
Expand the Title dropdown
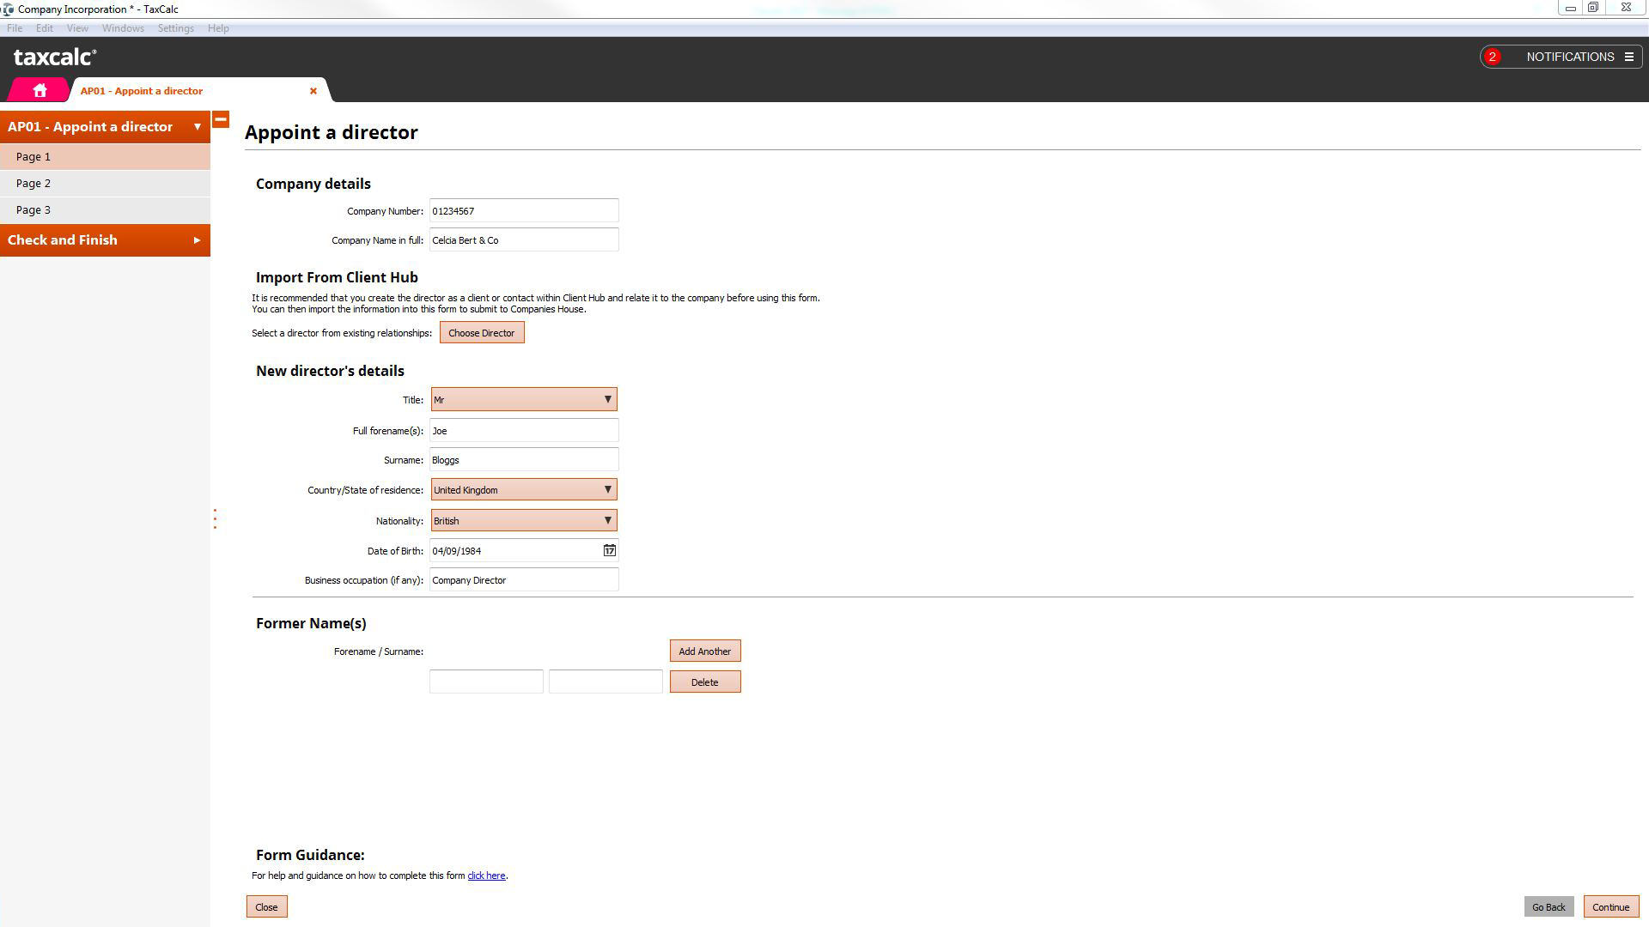[607, 399]
